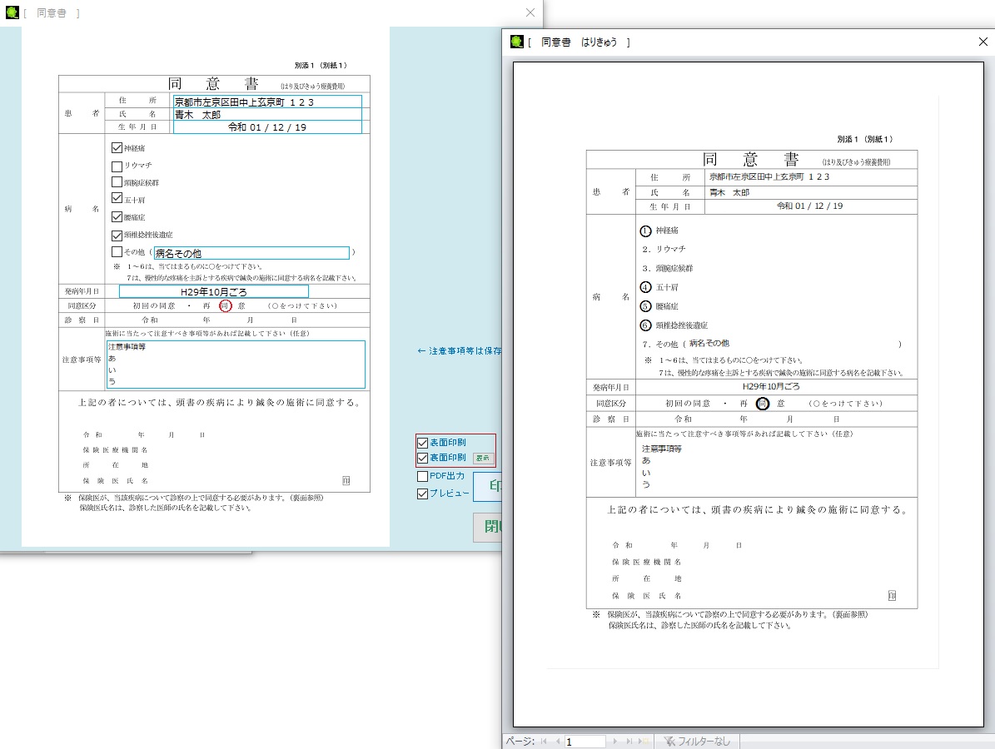
Task: Click the green app icon of the 同意書 form window
Action: point(12,12)
